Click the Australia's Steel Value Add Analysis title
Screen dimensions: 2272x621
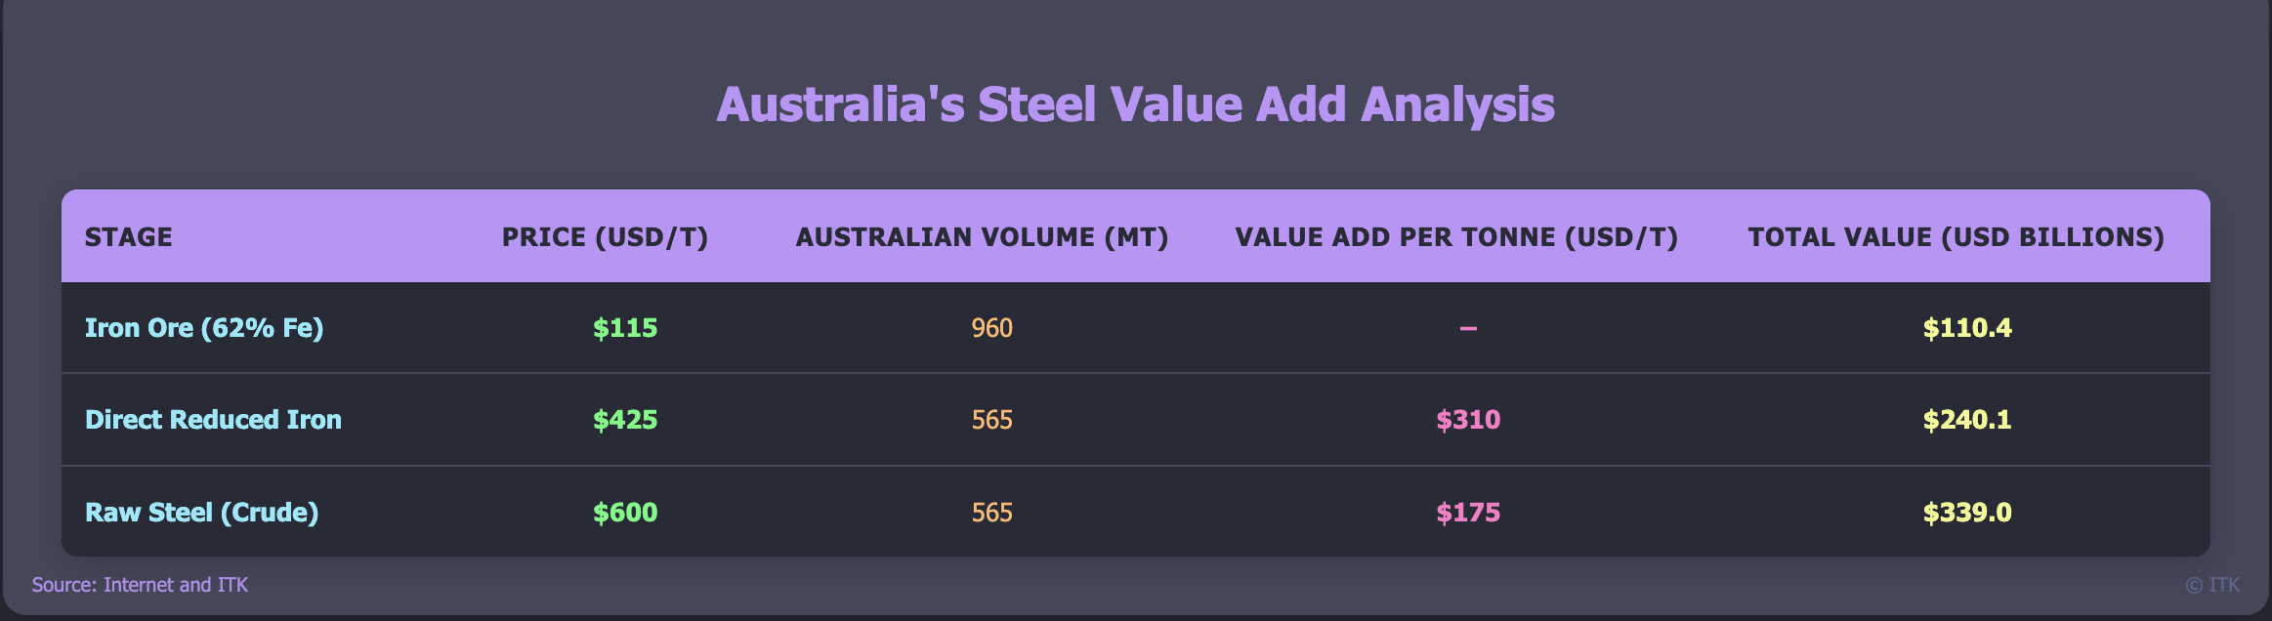[x=1135, y=104]
